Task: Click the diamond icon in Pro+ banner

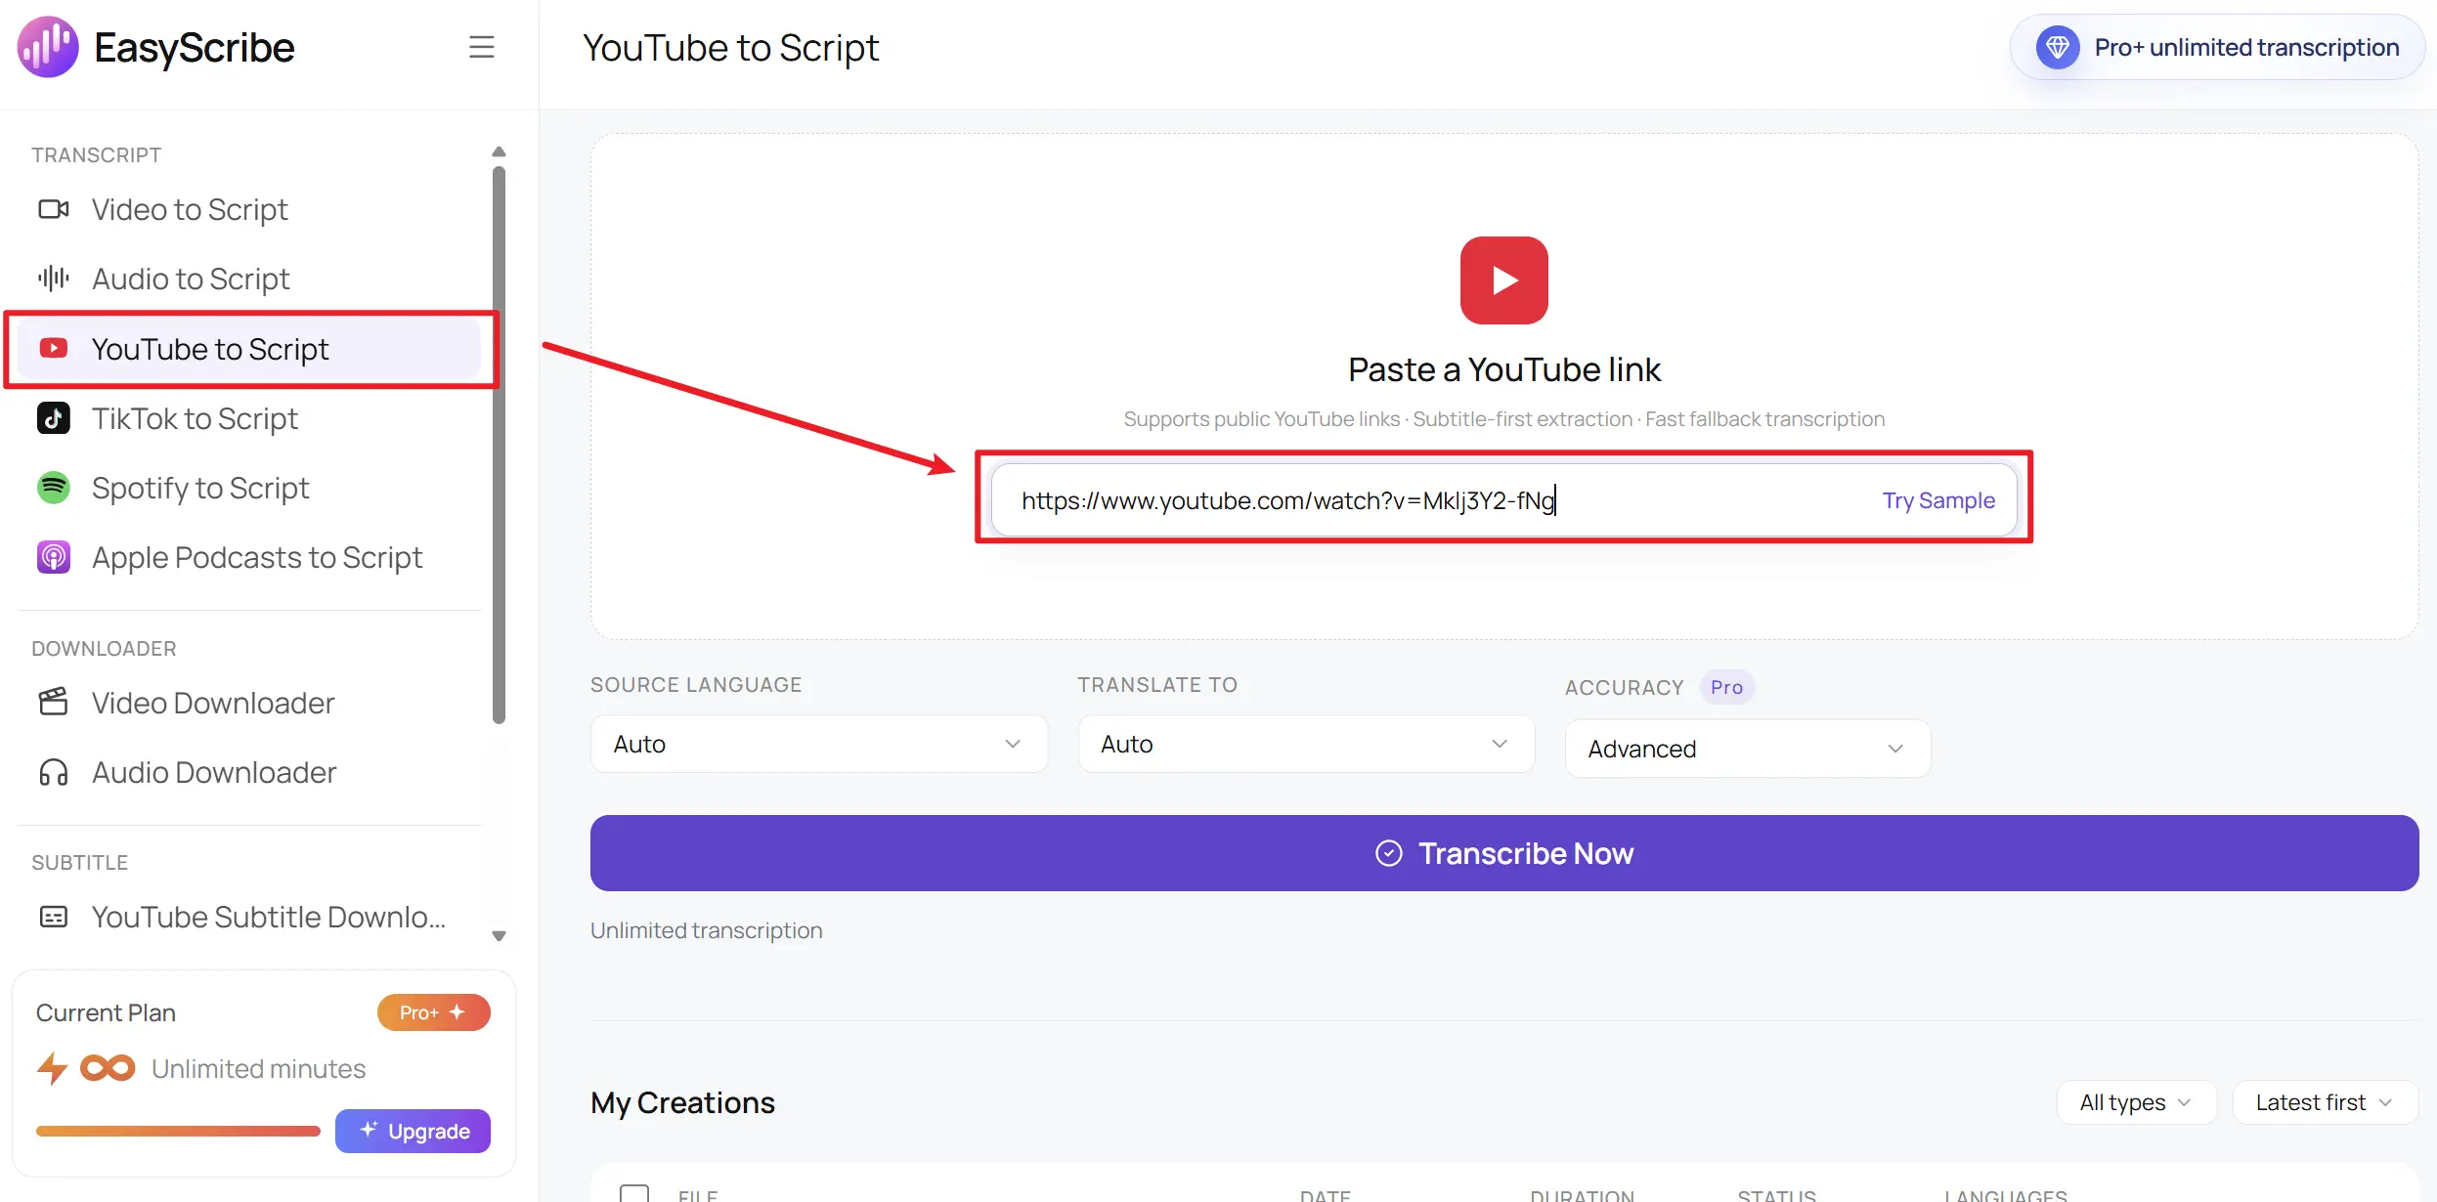Action: click(x=2058, y=47)
